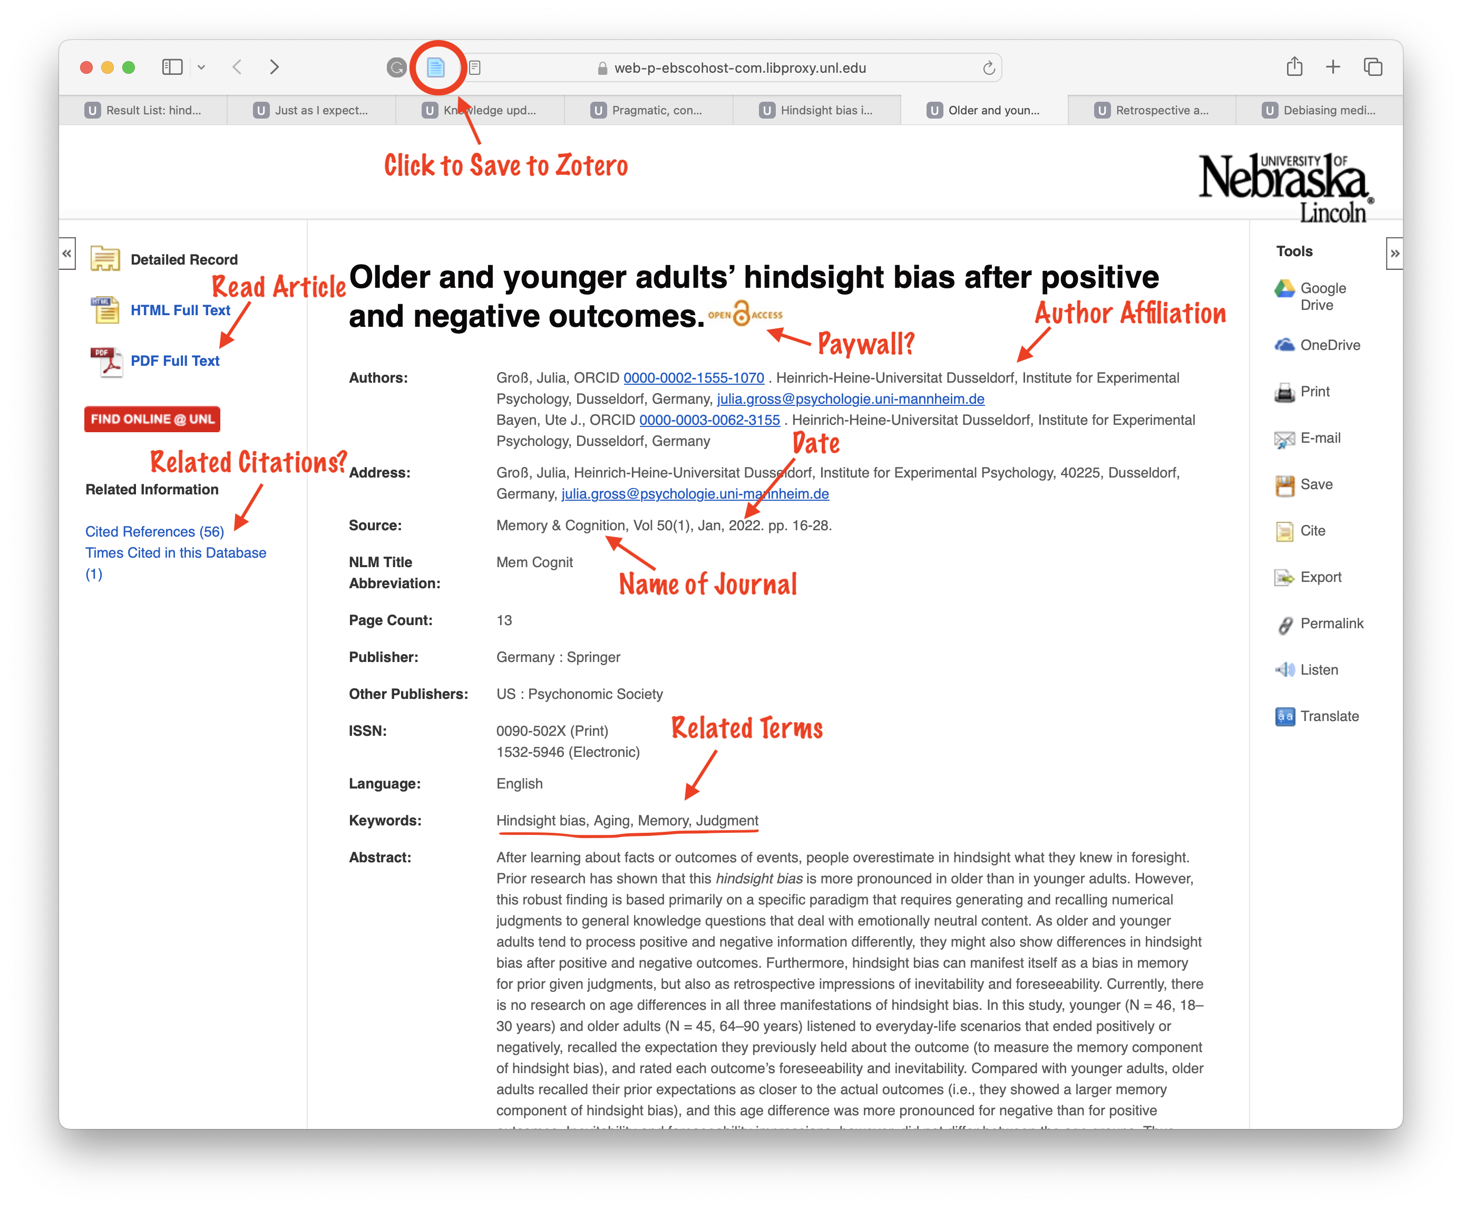Collapse the left panel with double chevron

(67, 254)
